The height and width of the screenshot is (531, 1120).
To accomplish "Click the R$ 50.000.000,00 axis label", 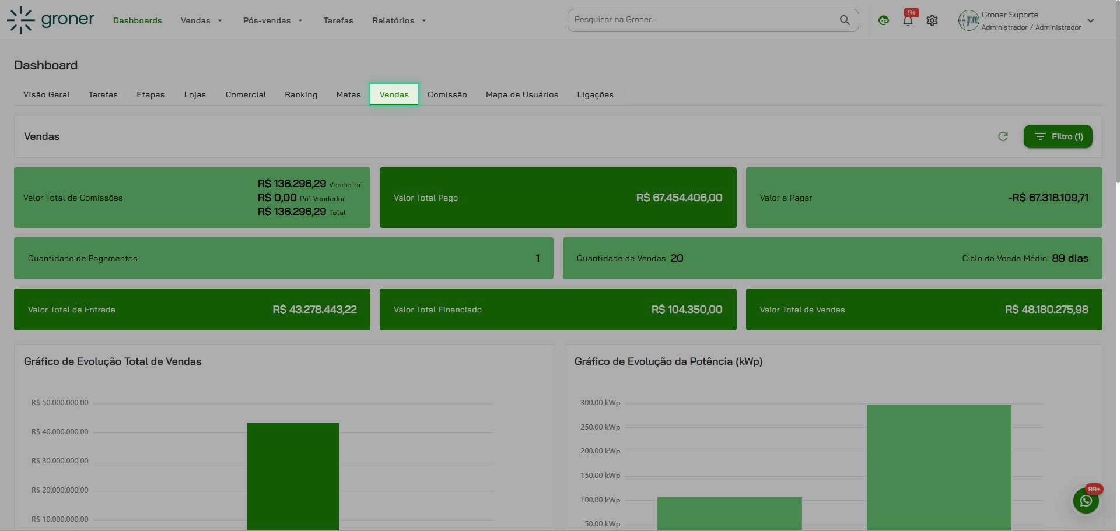I will [x=60, y=403].
